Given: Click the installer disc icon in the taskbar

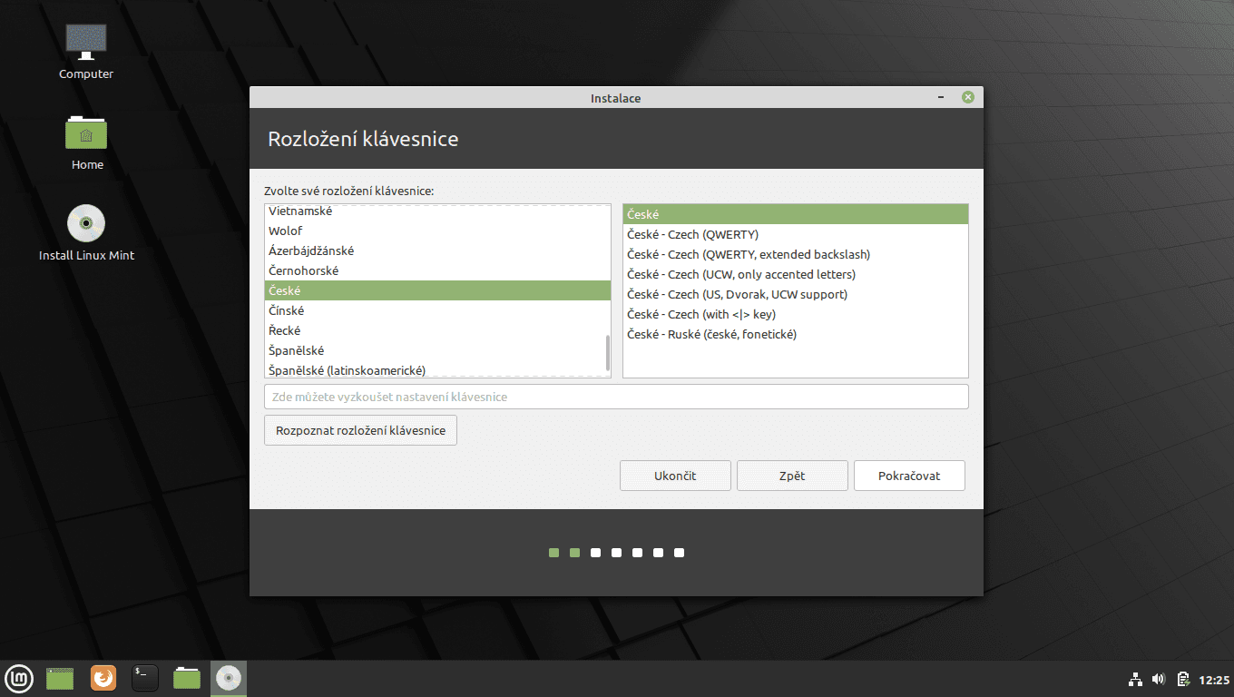Looking at the screenshot, I should (x=228, y=678).
